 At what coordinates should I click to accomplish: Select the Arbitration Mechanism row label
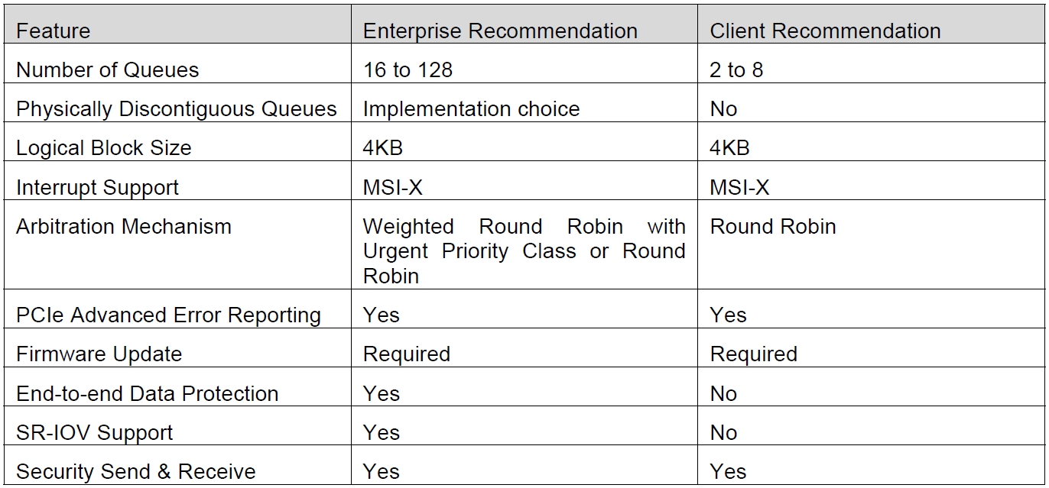click(x=124, y=227)
